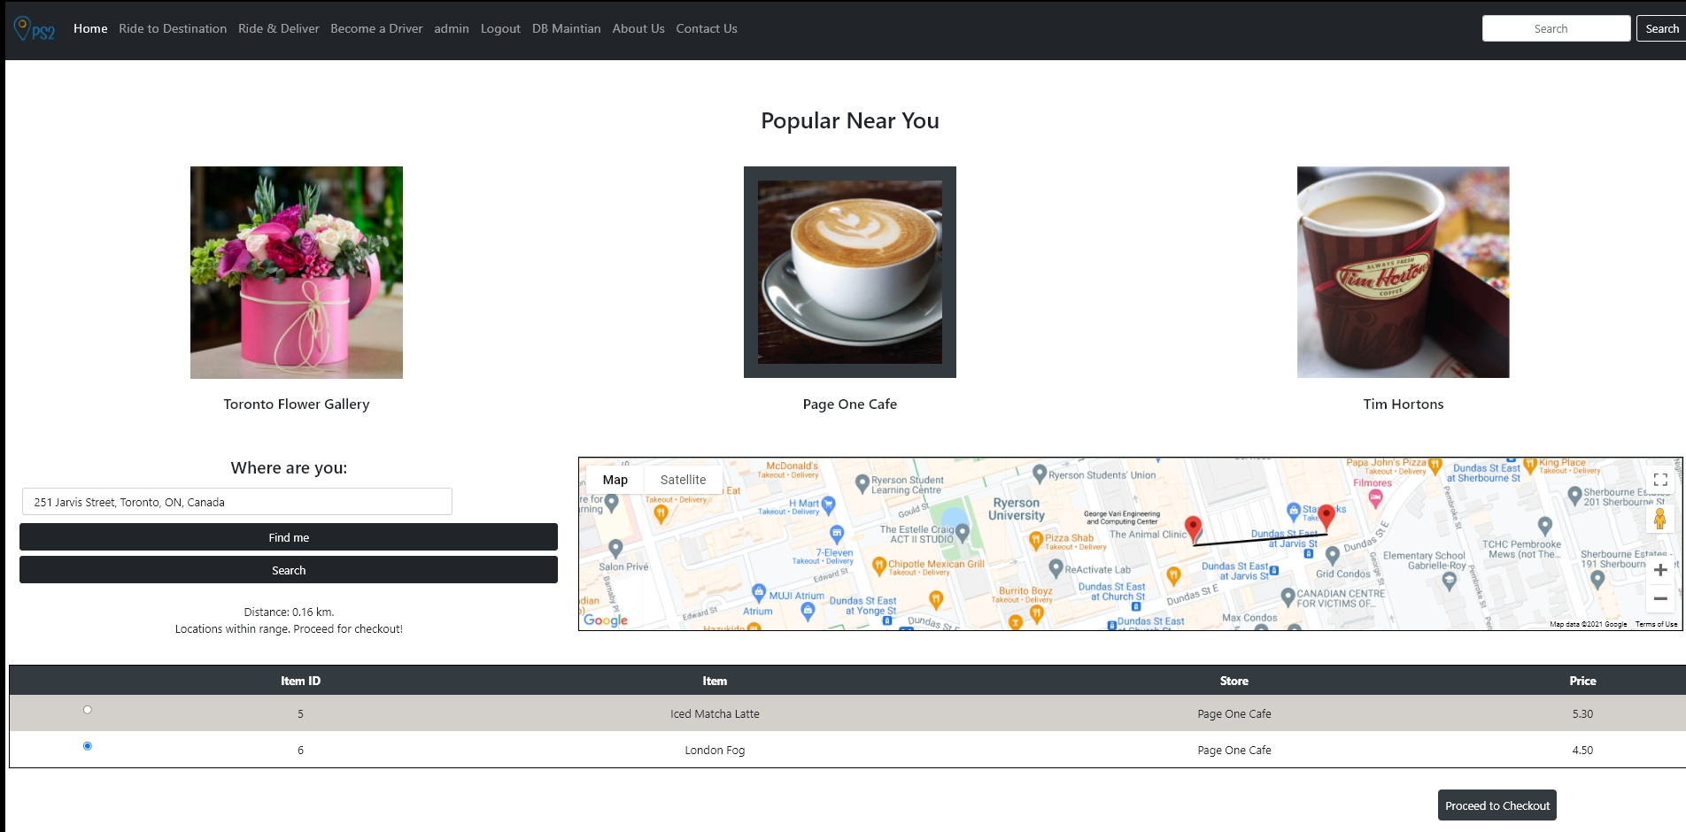Switch map to Map view
The height and width of the screenshot is (832, 1686).
coord(615,480)
